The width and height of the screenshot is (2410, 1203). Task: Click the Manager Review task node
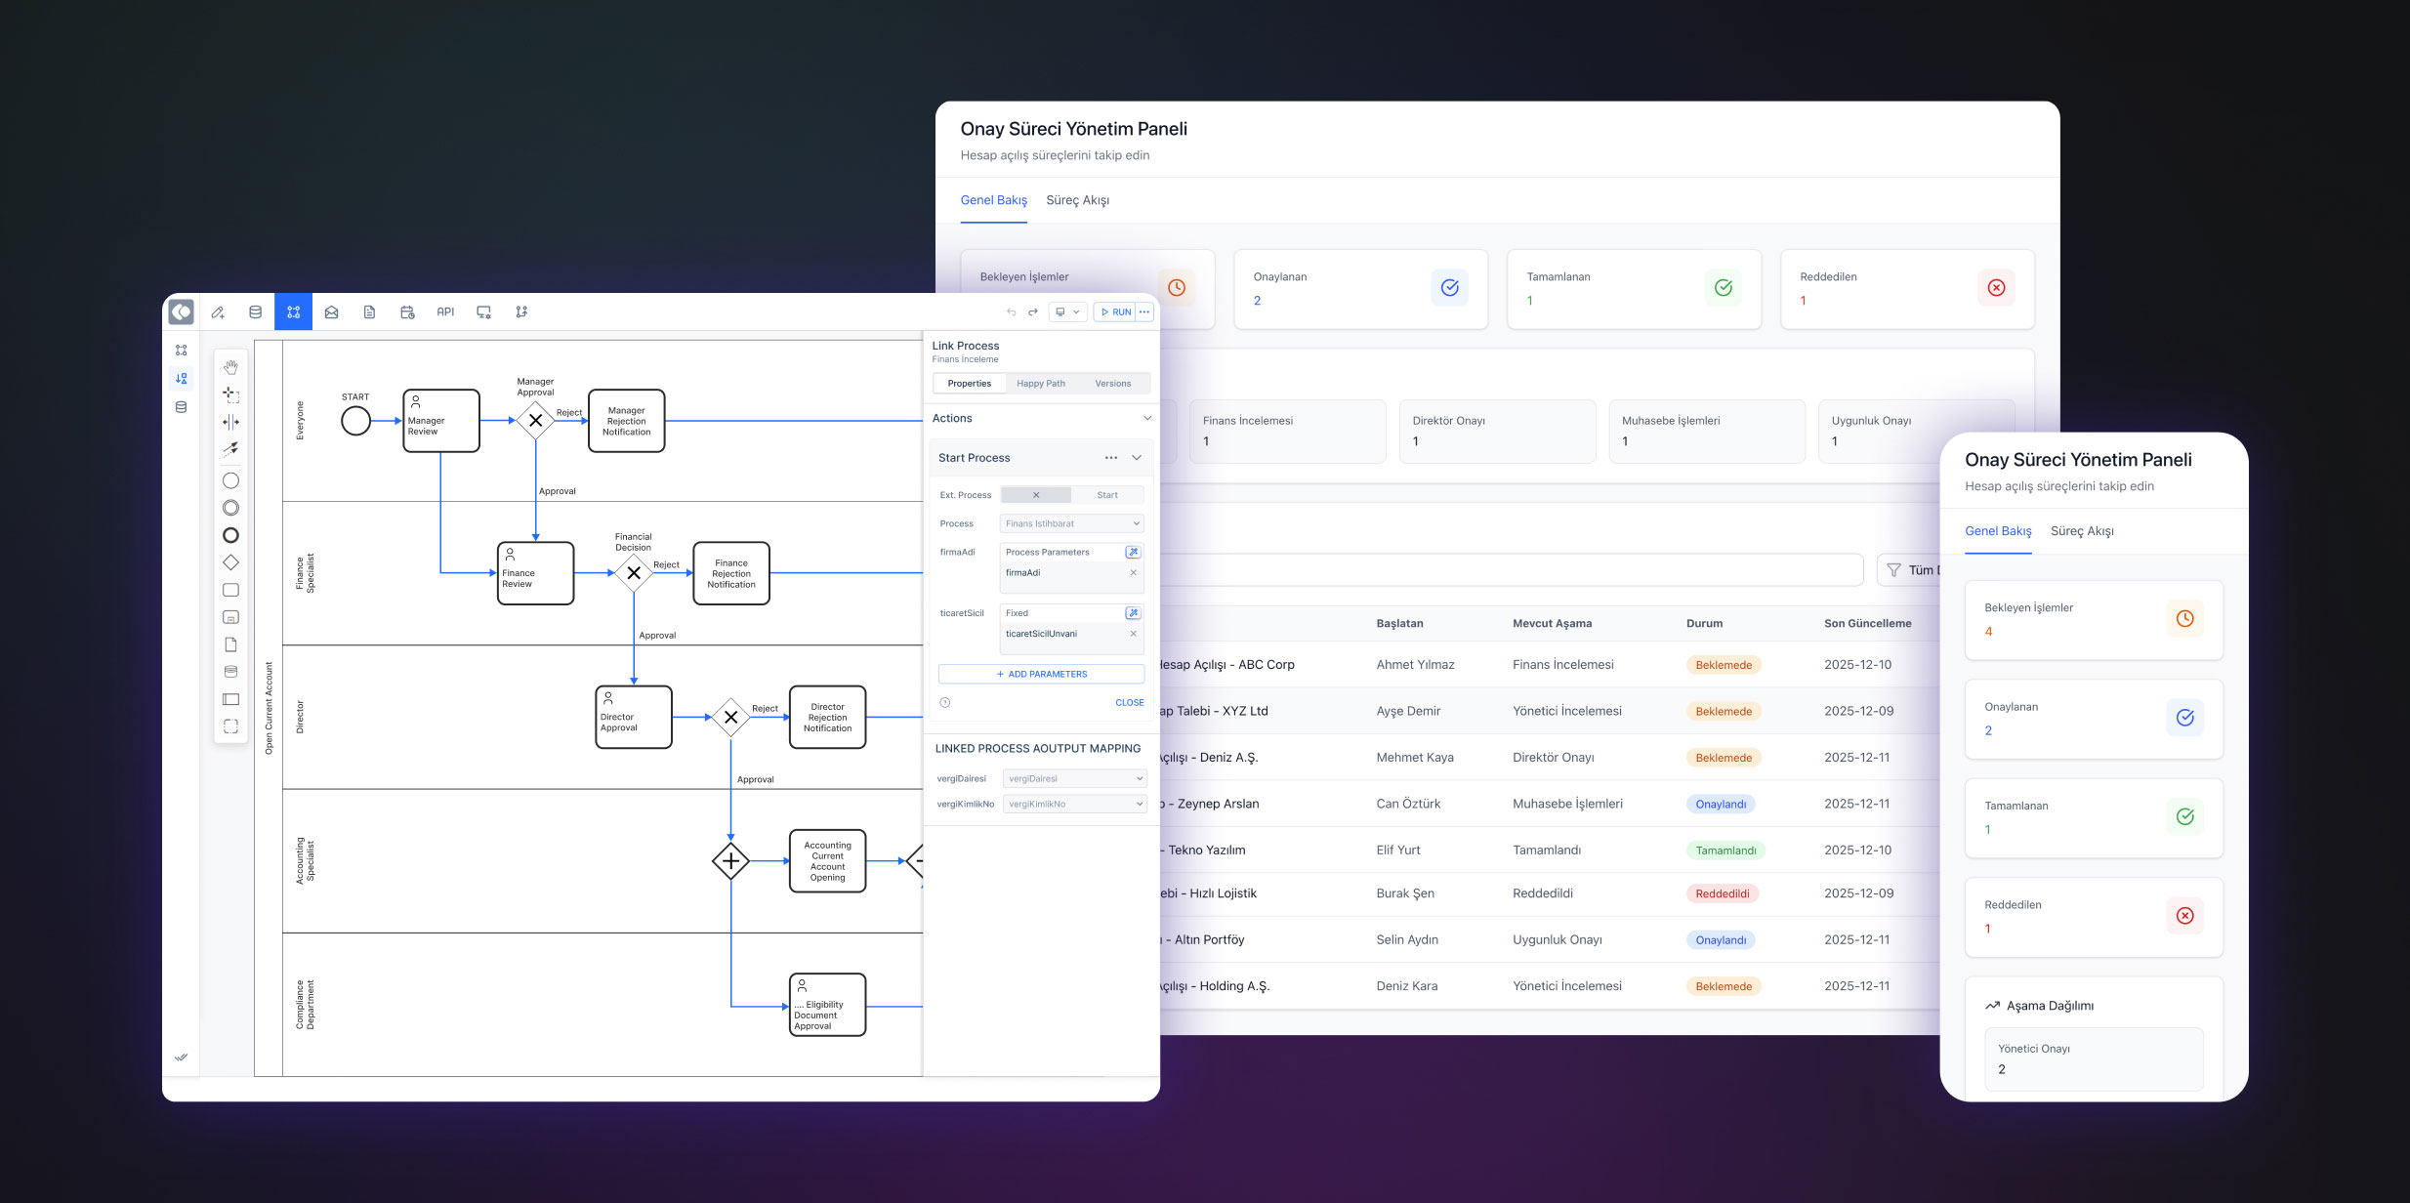[x=441, y=421]
